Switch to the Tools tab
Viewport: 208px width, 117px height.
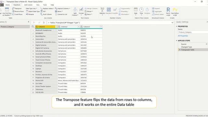click(x=45, y=5)
